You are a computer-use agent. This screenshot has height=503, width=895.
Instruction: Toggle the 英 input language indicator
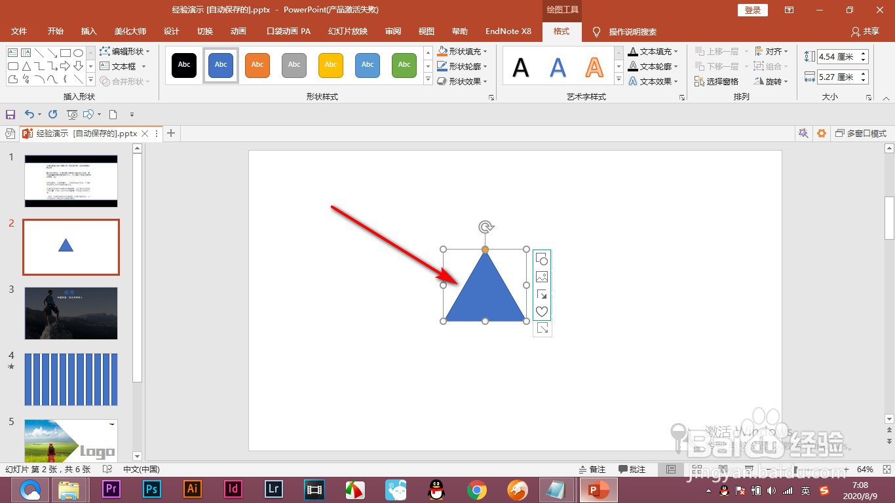[806, 491]
